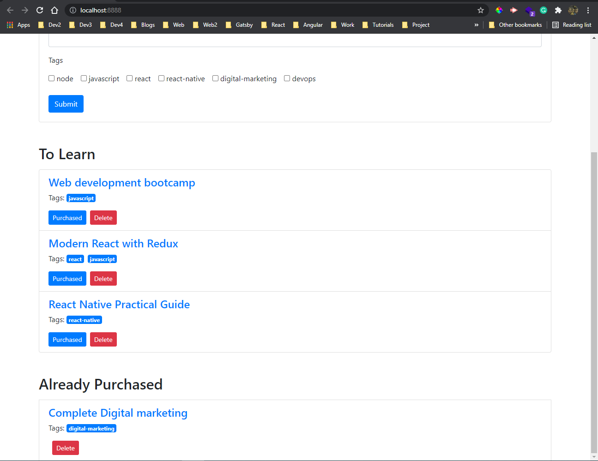Check the node tag checkbox
The width and height of the screenshot is (598, 461).
tap(52, 78)
